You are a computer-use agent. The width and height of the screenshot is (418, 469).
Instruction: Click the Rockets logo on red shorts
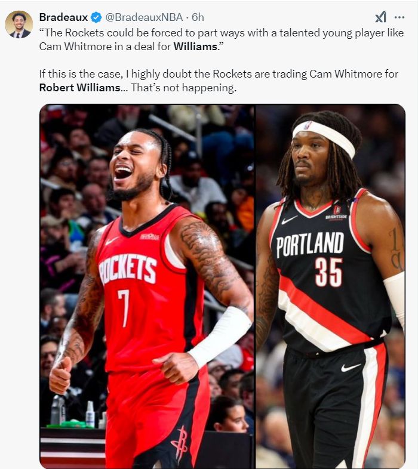click(180, 444)
